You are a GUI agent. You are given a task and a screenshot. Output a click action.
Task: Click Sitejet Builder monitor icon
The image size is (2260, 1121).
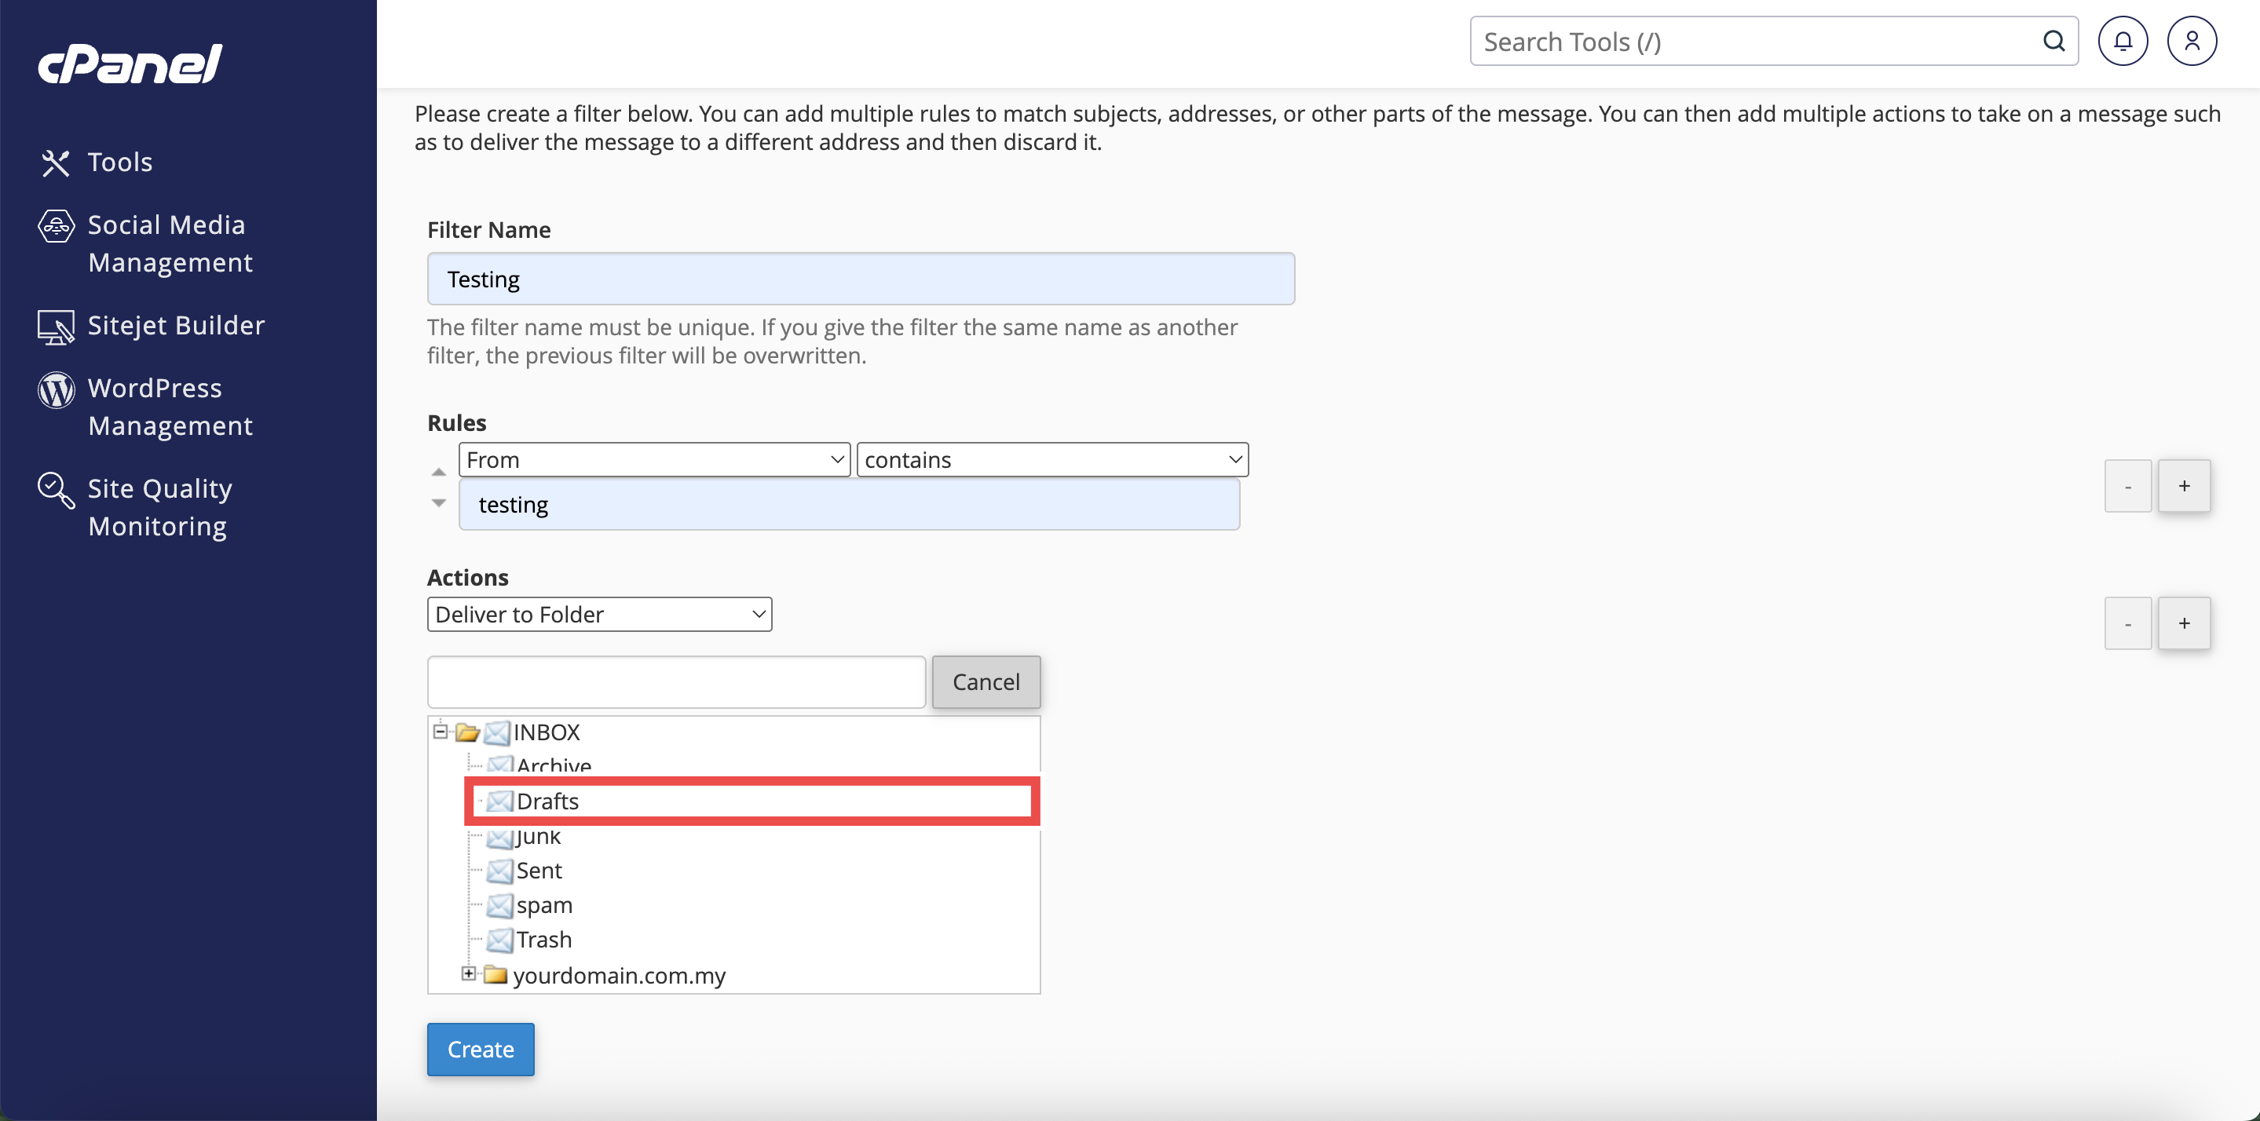point(55,327)
